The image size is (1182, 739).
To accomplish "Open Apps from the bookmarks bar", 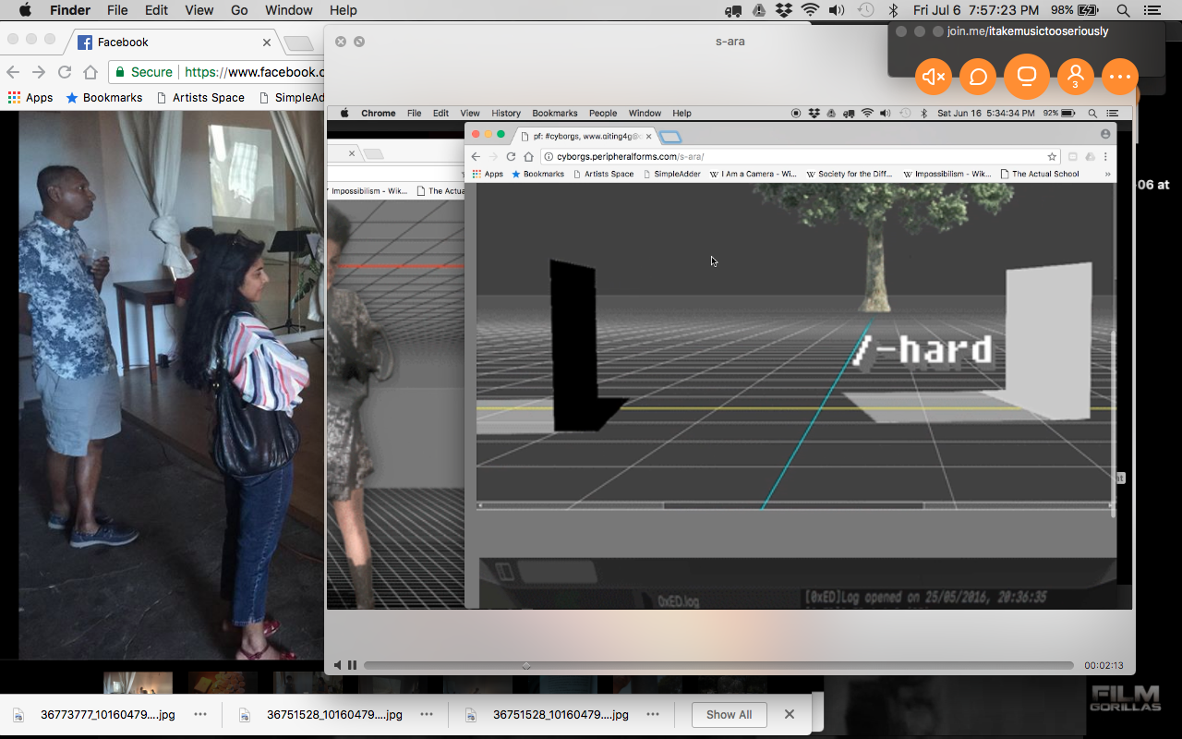I will [30, 97].
